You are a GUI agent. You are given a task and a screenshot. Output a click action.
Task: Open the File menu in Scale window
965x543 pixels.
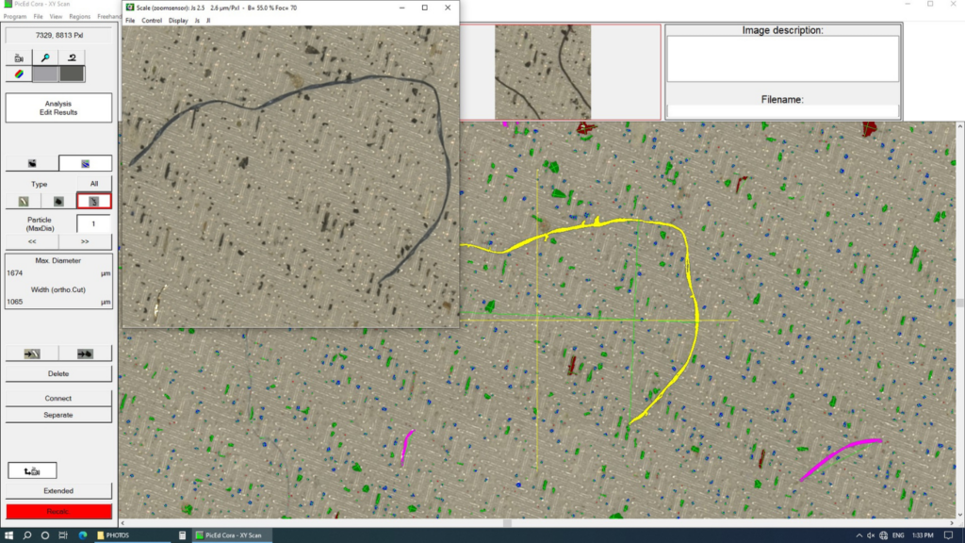click(x=130, y=21)
